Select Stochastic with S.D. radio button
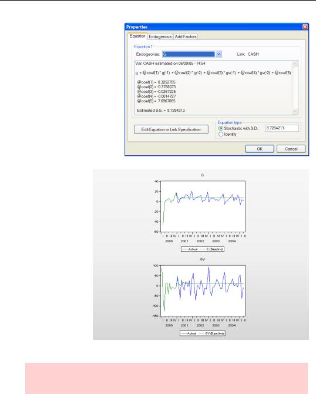This screenshot has width=316, height=394. pos(221,128)
